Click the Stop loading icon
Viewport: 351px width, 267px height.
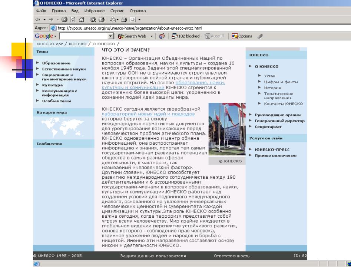click(64, 20)
